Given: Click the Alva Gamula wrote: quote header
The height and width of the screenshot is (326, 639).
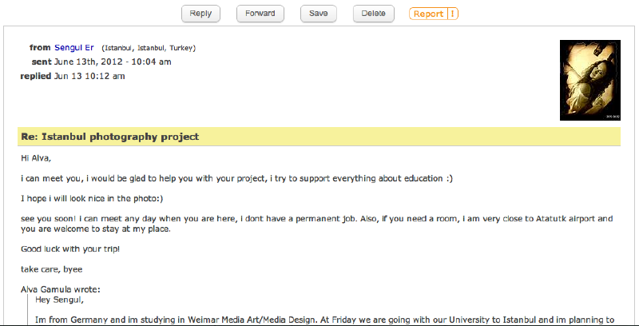Looking at the screenshot, I should [61, 290].
